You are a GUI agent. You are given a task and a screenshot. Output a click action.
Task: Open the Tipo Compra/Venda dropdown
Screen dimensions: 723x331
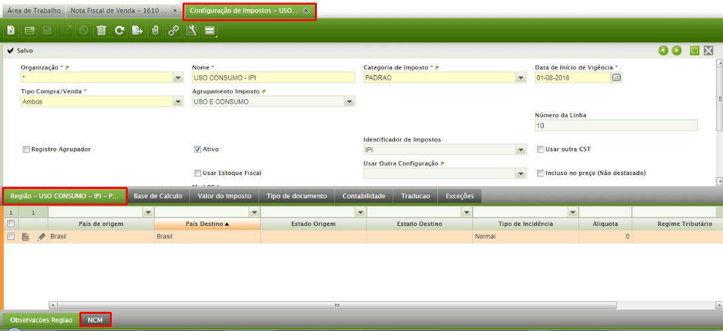pos(177,102)
